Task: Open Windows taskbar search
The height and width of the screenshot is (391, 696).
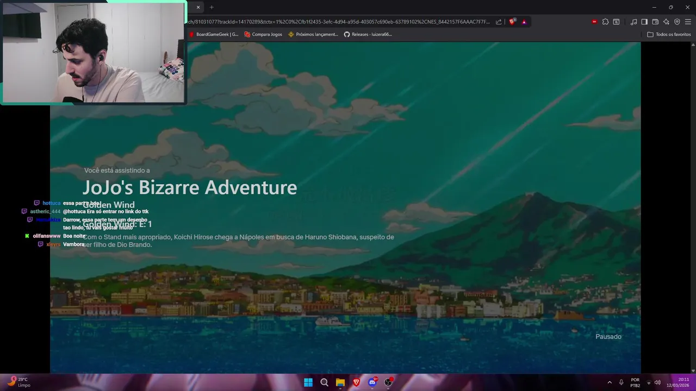Action: [324, 382]
